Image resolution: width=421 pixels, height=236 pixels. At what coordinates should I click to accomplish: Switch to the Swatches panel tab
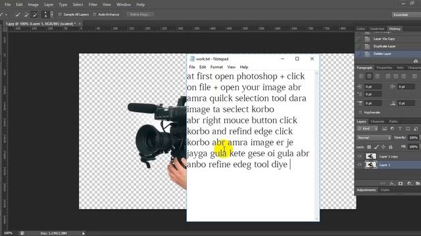(377, 29)
